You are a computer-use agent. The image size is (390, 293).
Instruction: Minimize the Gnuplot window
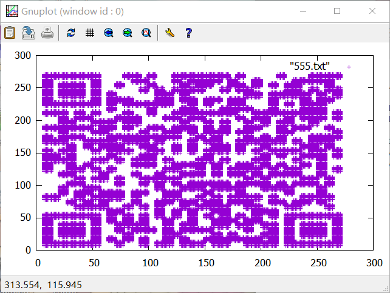(x=303, y=11)
